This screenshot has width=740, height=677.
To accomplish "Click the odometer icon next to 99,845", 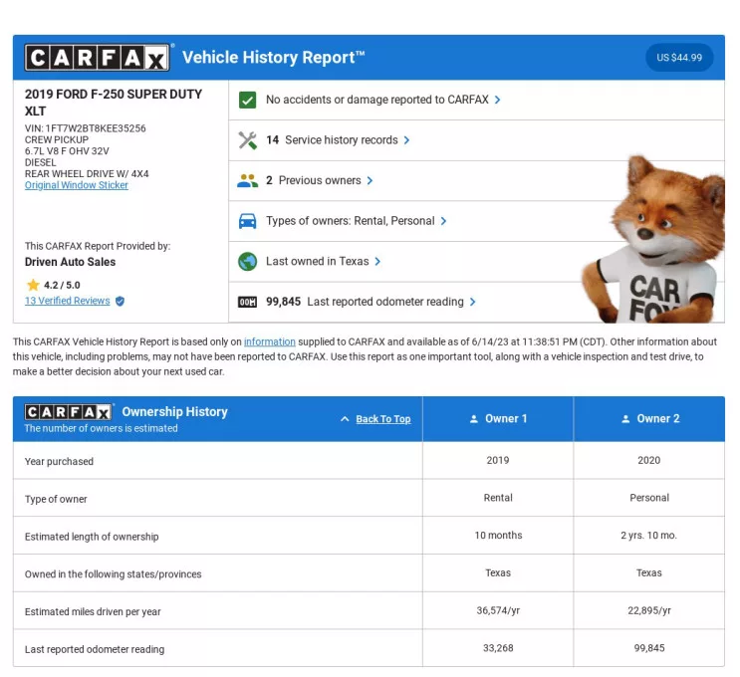I will click(x=248, y=302).
